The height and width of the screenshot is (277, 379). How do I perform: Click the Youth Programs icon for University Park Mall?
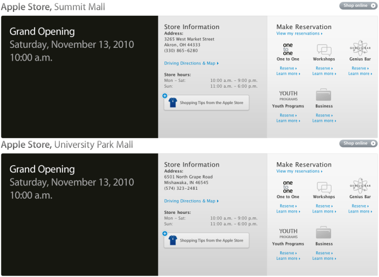[288, 233]
